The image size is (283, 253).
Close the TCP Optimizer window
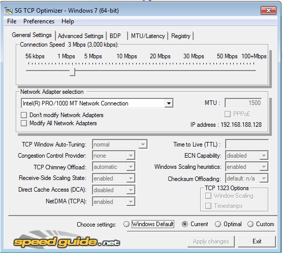click(268, 11)
